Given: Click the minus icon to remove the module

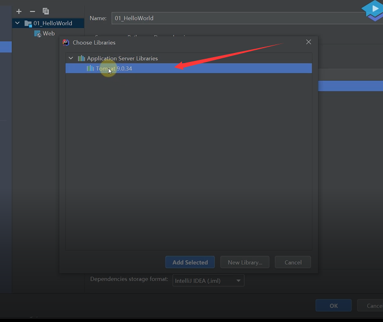Looking at the screenshot, I should click(x=32, y=12).
